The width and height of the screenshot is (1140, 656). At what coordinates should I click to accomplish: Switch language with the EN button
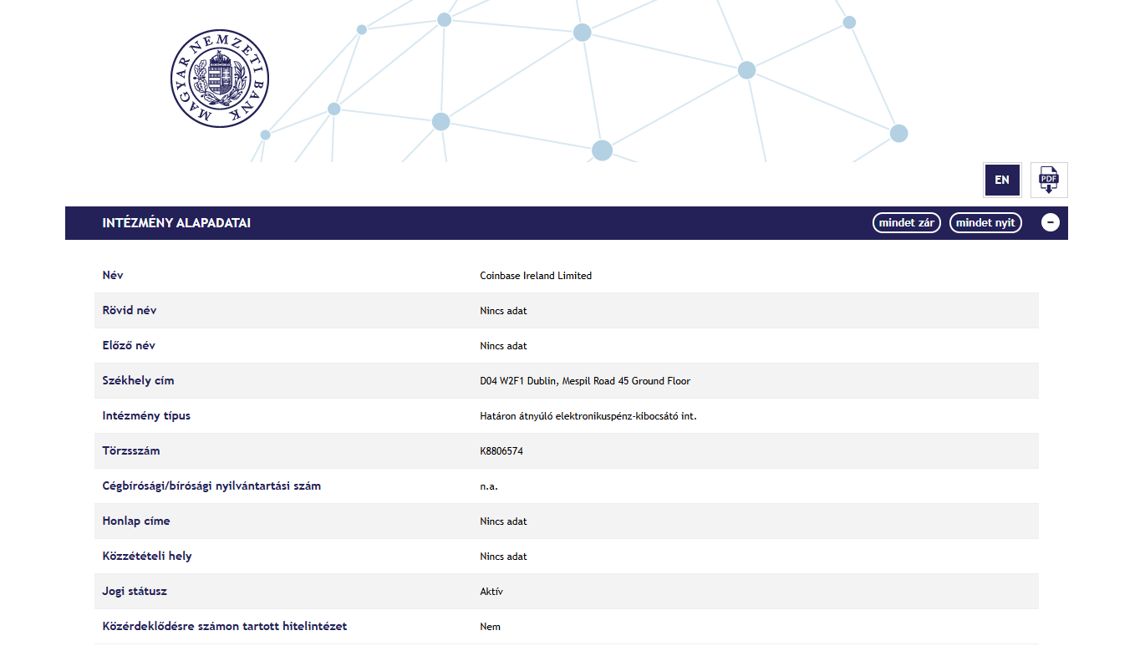(x=1002, y=180)
